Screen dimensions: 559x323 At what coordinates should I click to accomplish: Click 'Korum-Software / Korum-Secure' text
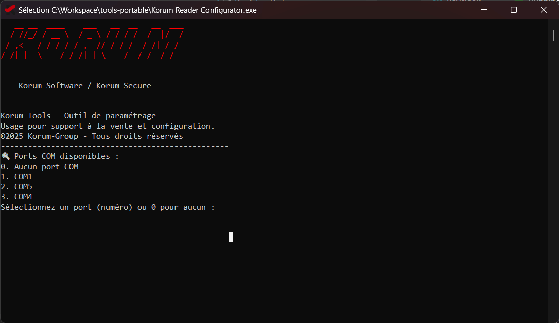point(85,86)
